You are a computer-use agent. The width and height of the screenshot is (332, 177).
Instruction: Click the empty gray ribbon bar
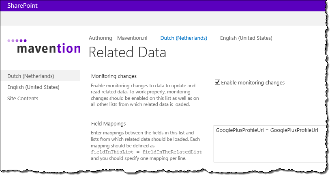tap(163, 18)
